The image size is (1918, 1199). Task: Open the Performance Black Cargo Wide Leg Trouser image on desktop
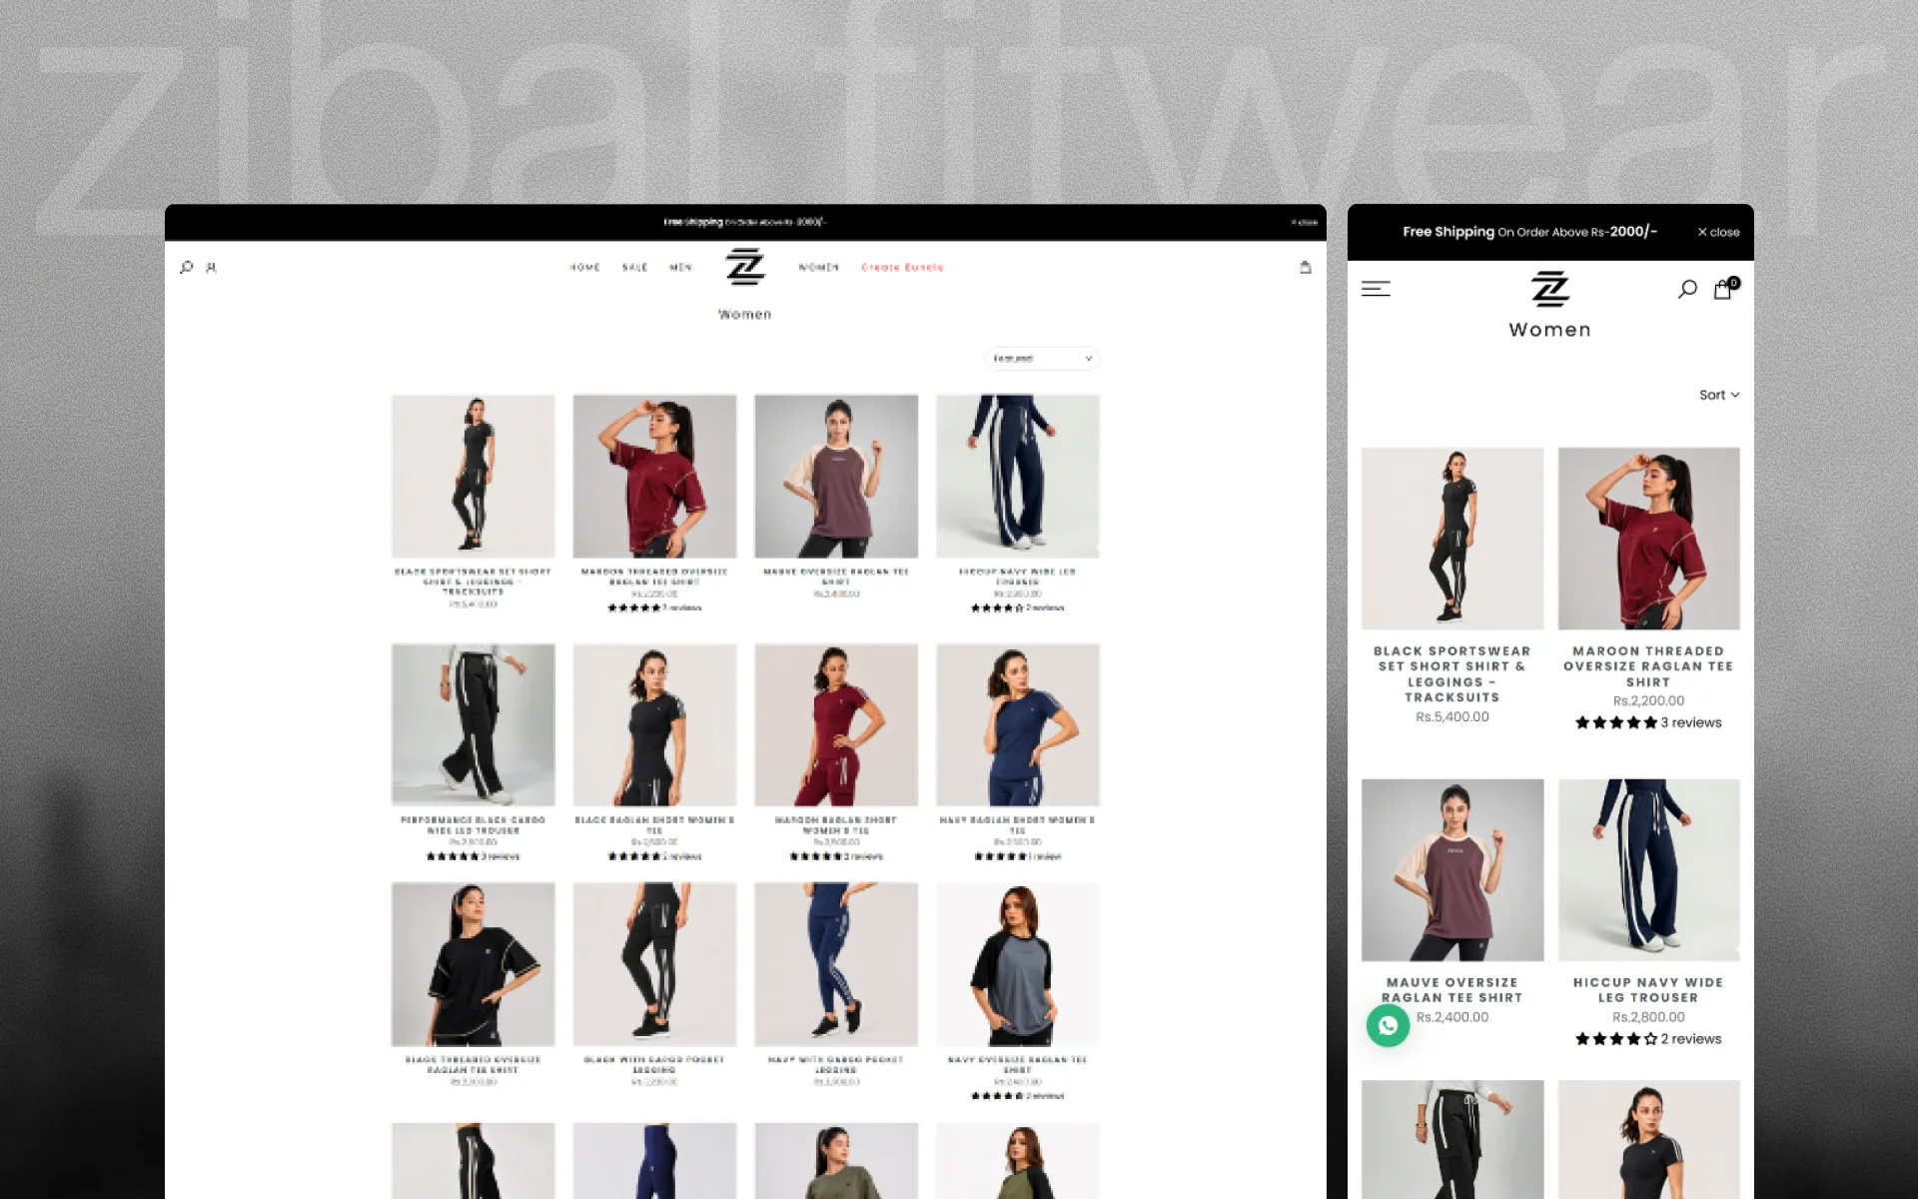474,724
